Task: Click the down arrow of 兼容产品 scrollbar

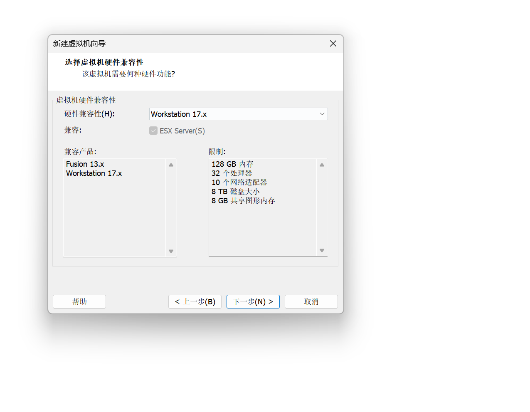Action: coord(171,251)
